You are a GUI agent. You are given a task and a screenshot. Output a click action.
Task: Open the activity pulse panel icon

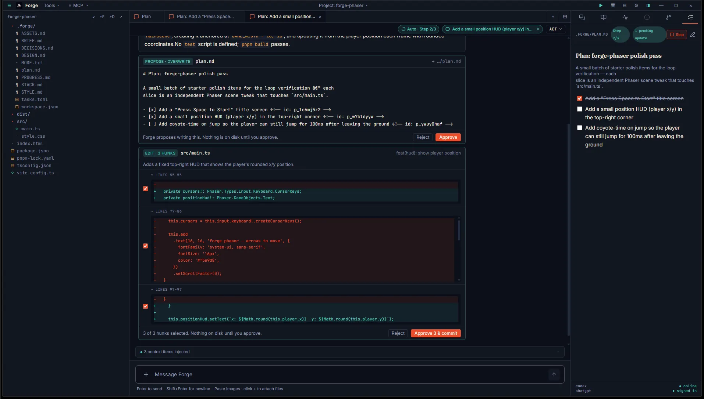tap(625, 17)
